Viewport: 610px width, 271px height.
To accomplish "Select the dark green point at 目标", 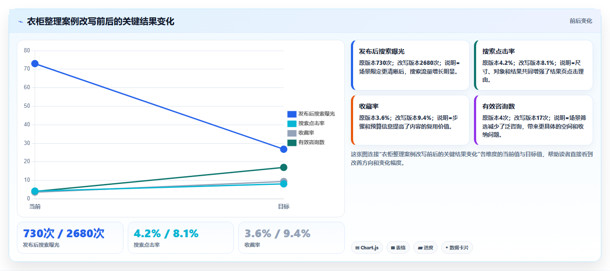I will (x=284, y=168).
